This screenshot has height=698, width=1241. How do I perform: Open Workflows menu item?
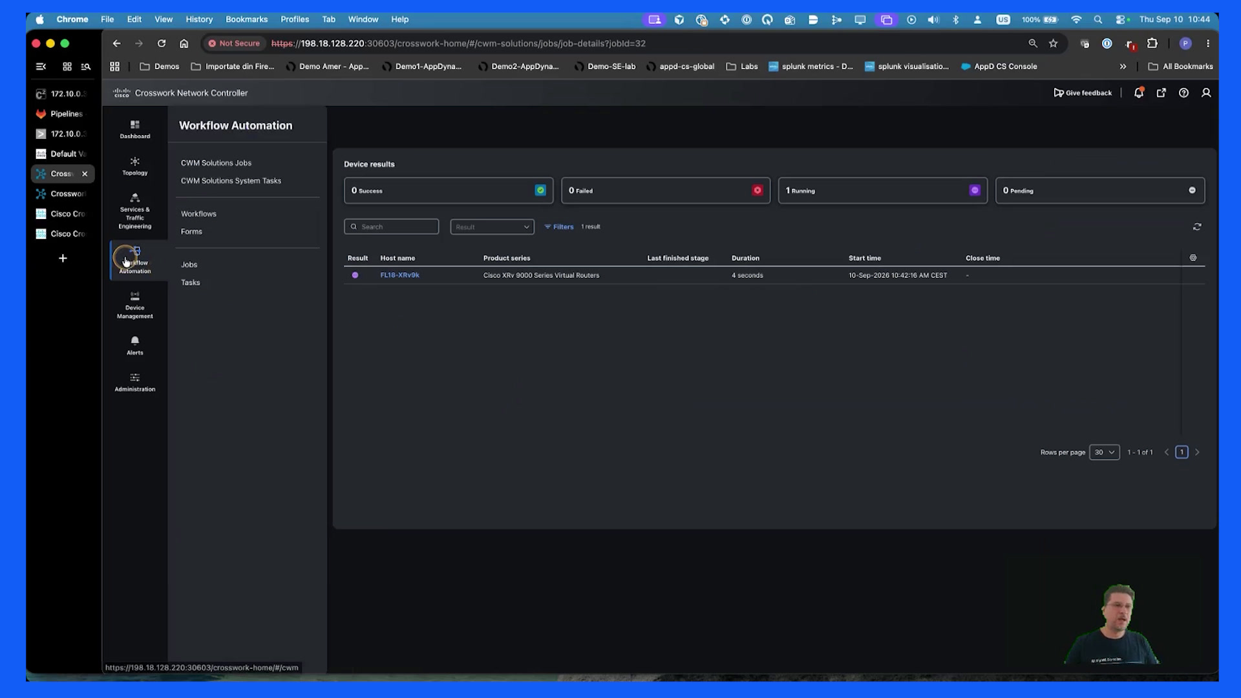click(x=198, y=214)
